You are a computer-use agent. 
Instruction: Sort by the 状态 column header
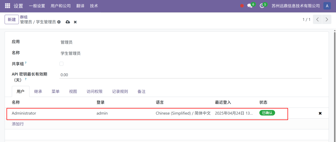(263, 102)
